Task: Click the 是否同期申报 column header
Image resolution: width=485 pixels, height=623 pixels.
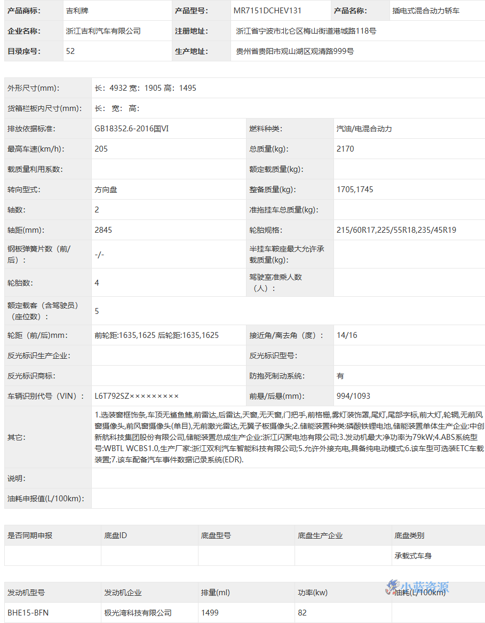Action: click(30, 535)
